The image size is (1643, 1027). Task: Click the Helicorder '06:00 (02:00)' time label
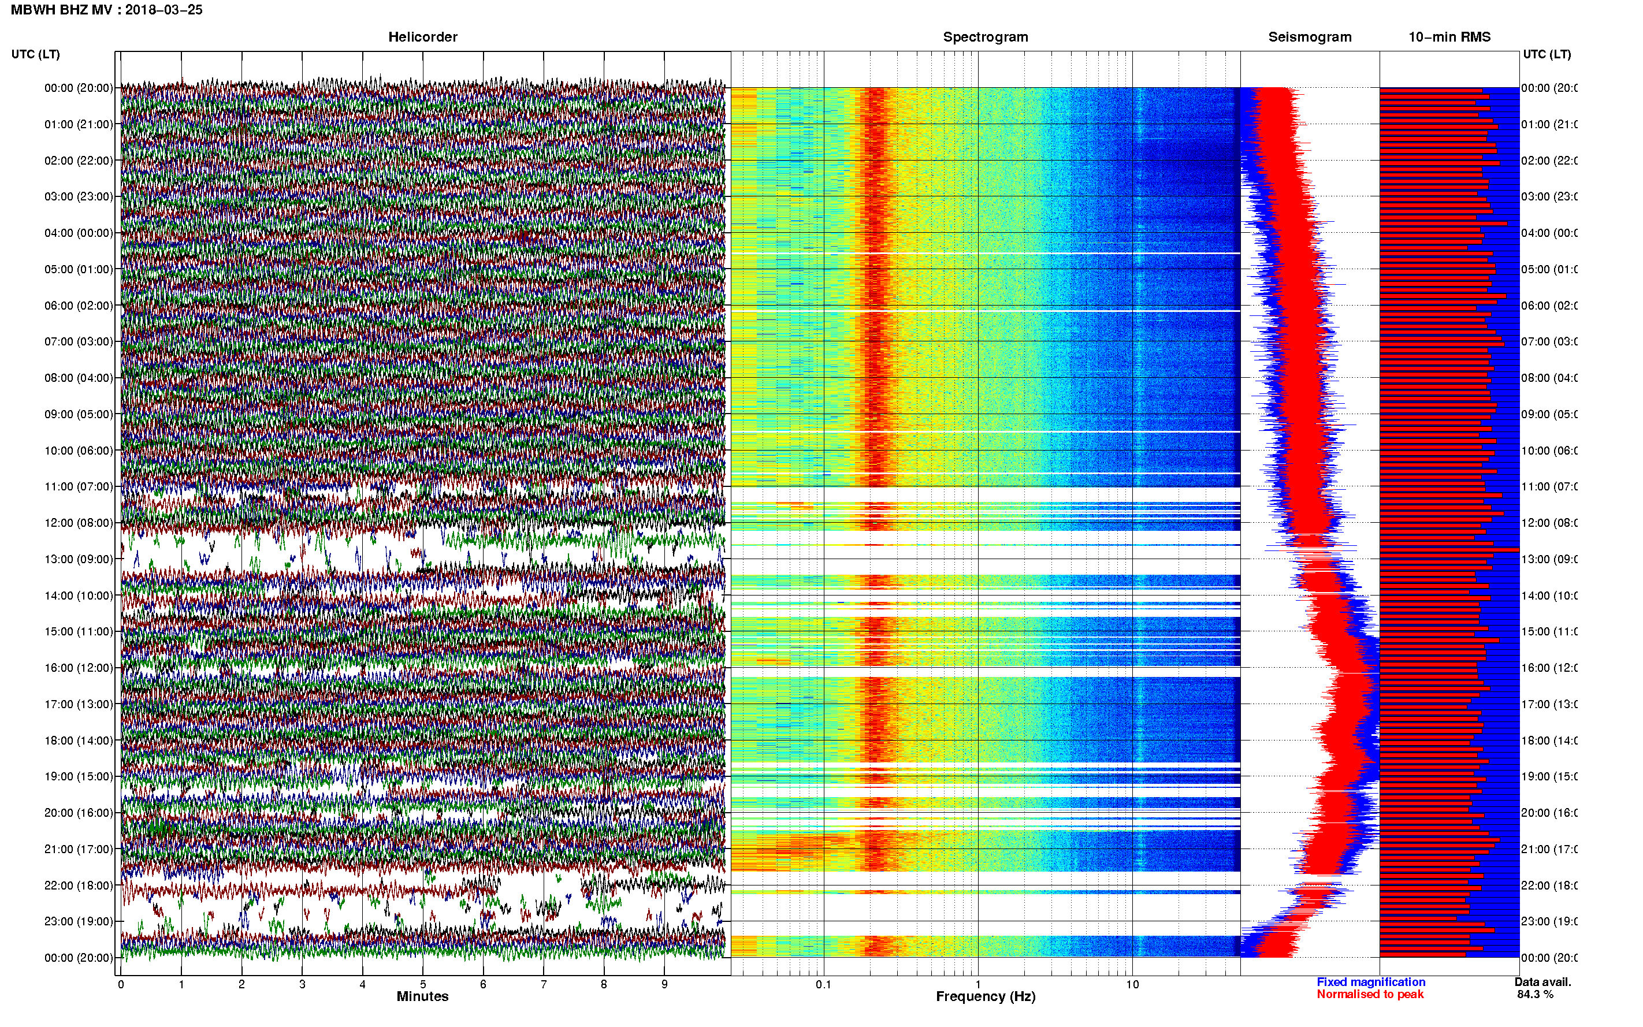pyautogui.click(x=78, y=306)
